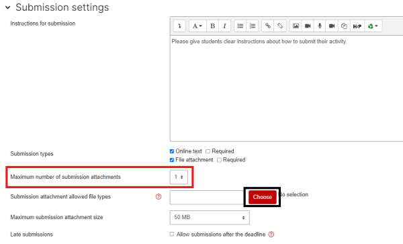Image resolution: width=403 pixels, height=244 pixels.
Task: Record audio with the microphone icon
Action: [320, 26]
